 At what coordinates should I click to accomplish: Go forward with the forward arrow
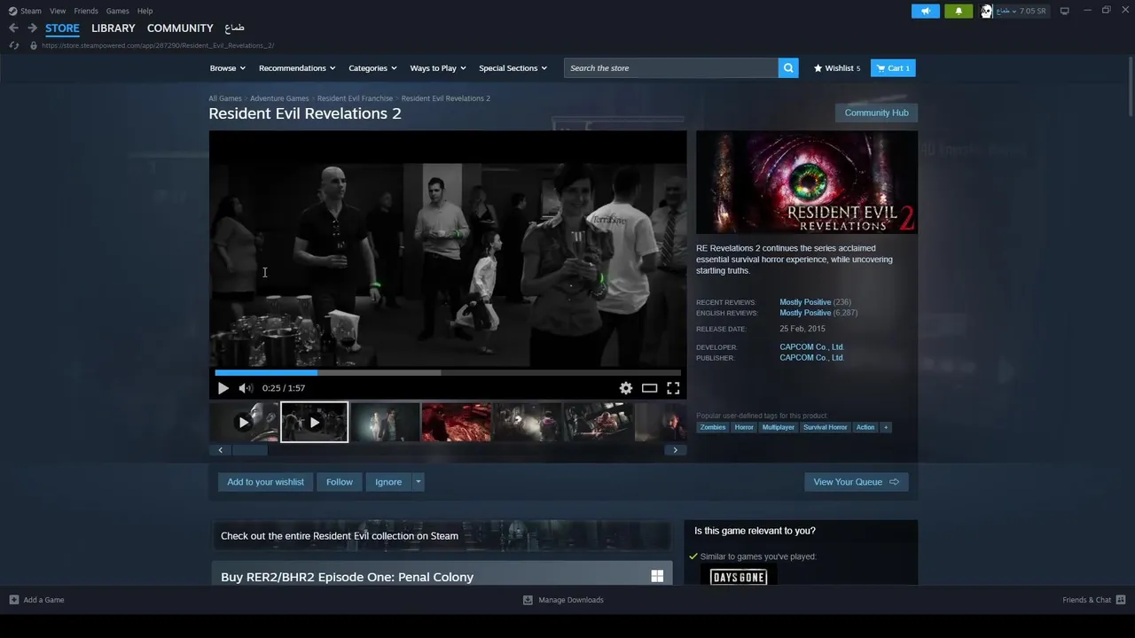[32, 28]
